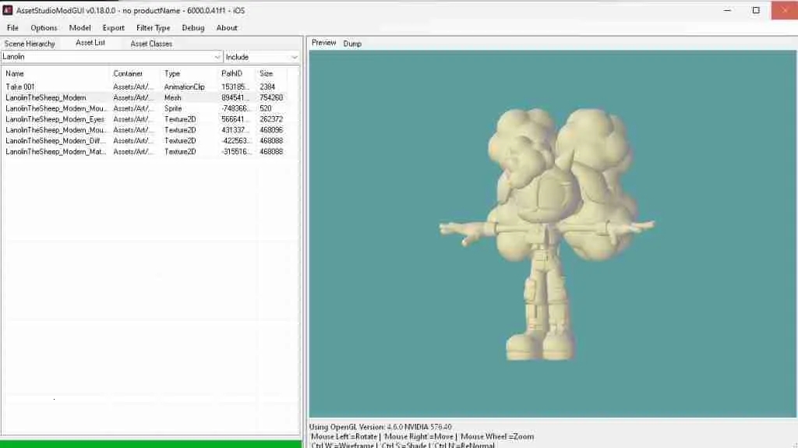Viewport: 798px width, 448px height.
Task: Open the Model menu
Action: point(80,28)
